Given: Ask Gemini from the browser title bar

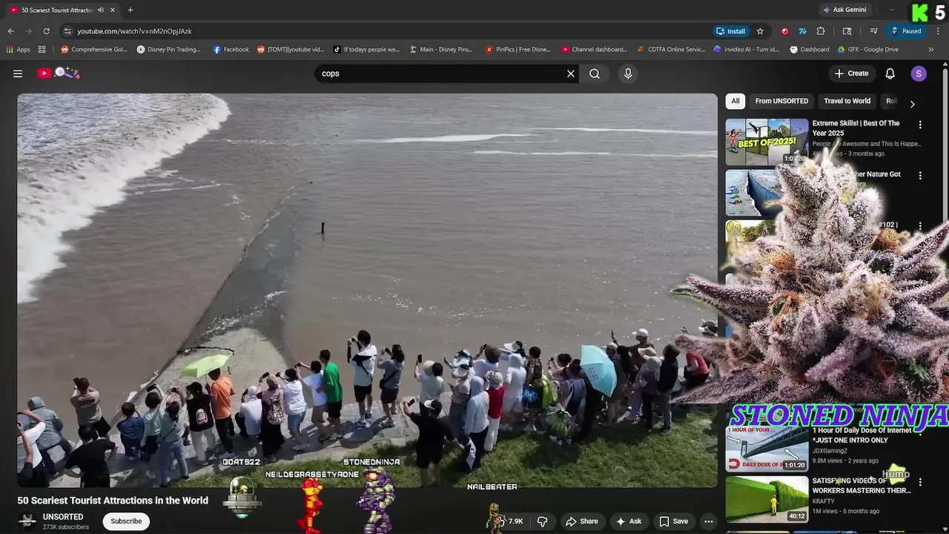Looking at the screenshot, I should coord(844,10).
